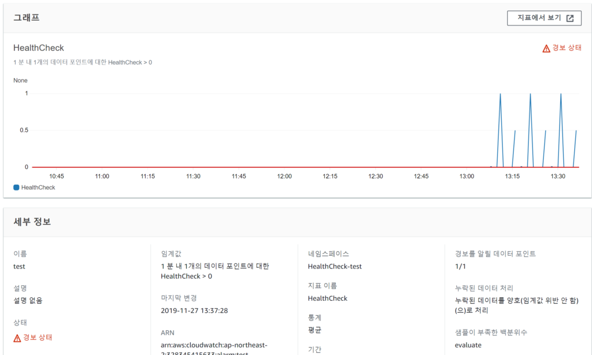
Task: Click the graph peak near 13:20
Action: tap(530, 94)
